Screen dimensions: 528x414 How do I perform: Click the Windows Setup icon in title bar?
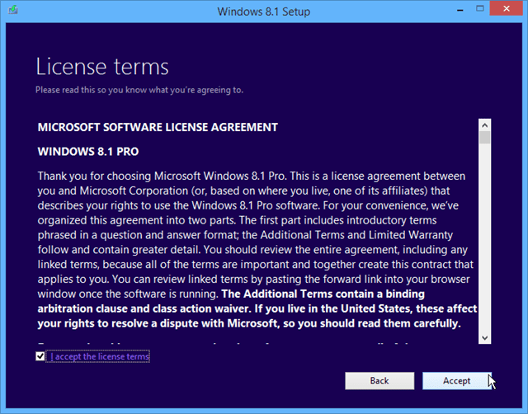click(13, 9)
